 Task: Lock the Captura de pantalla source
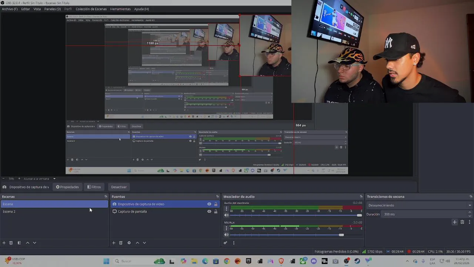pyautogui.click(x=216, y=211)
